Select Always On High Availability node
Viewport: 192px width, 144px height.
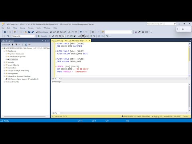click(x=18, y=70)
